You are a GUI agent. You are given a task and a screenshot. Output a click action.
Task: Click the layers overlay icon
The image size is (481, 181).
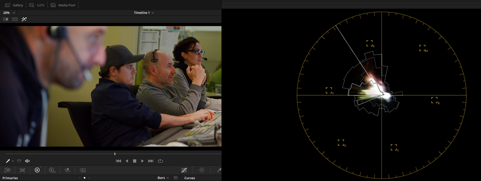pyautogui.click(x=19, y=161)
